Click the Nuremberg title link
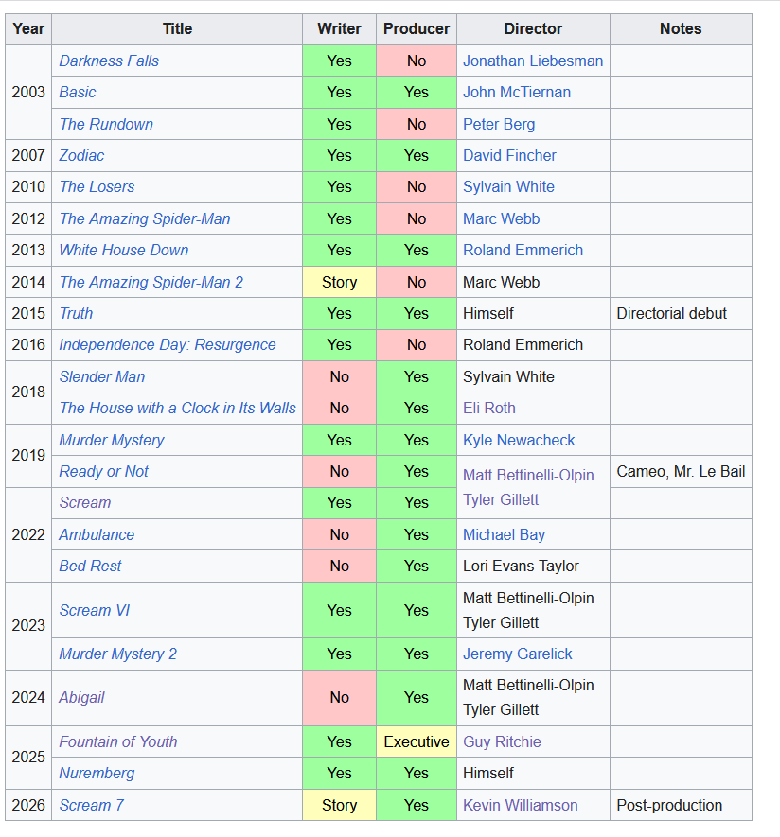 click(x=97, y=773)
